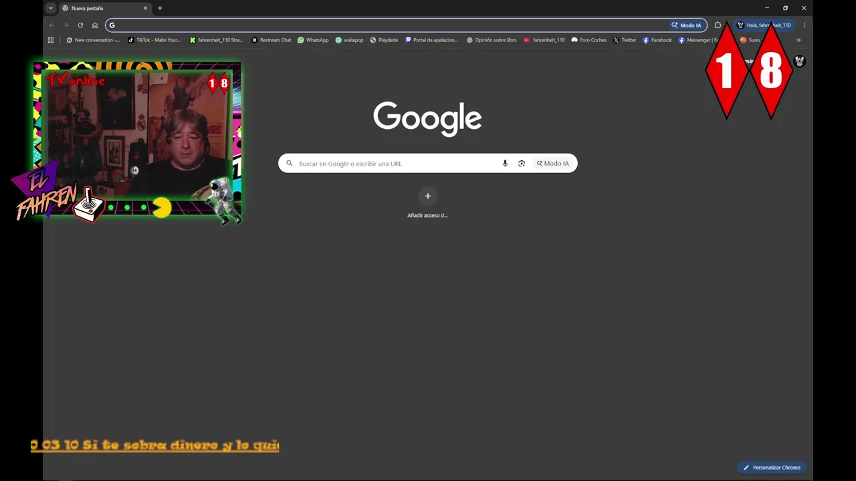Open wallapop bookmark
This screenshot has height=481, width=856.
[349, 40]
